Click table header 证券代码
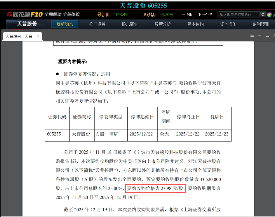275x217 pixels. pyautogui.click(x=57, y=117)
